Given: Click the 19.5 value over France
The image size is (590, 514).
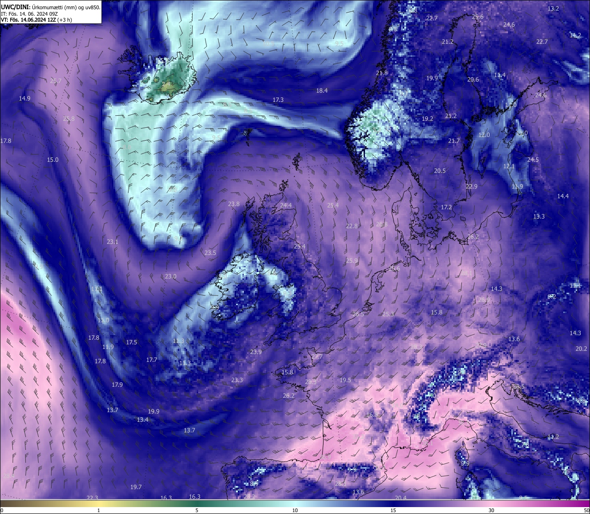Looking at the screenshot, I should (x=345, y=380).
